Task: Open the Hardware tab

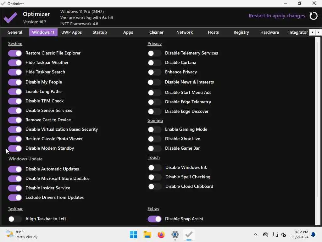Action: pos(269,32)
